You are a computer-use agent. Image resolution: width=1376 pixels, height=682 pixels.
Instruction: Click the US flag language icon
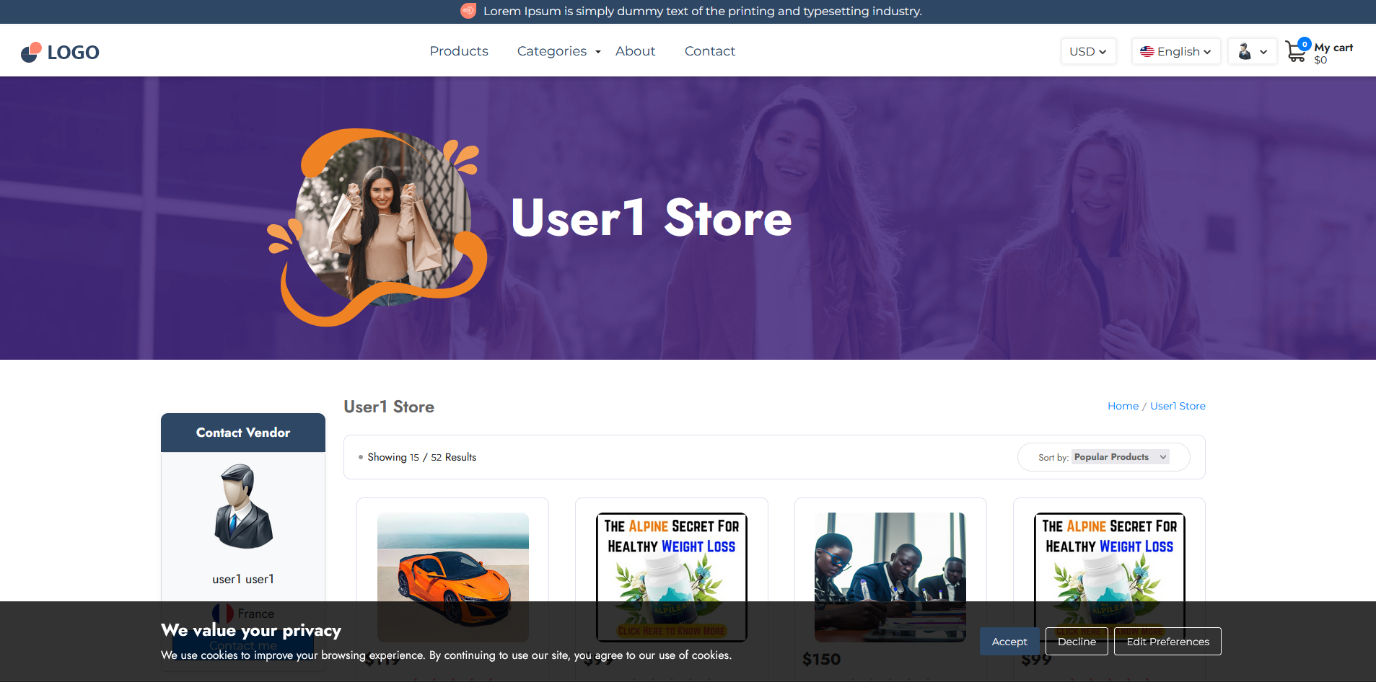tap(1147, 52)
